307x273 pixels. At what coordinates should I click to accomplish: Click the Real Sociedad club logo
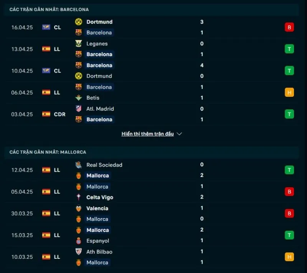[79, 165]
